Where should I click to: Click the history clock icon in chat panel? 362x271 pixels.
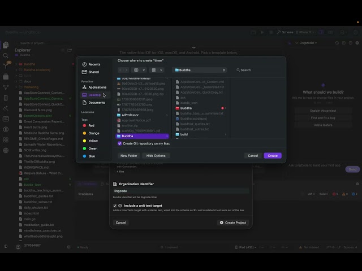337,43
